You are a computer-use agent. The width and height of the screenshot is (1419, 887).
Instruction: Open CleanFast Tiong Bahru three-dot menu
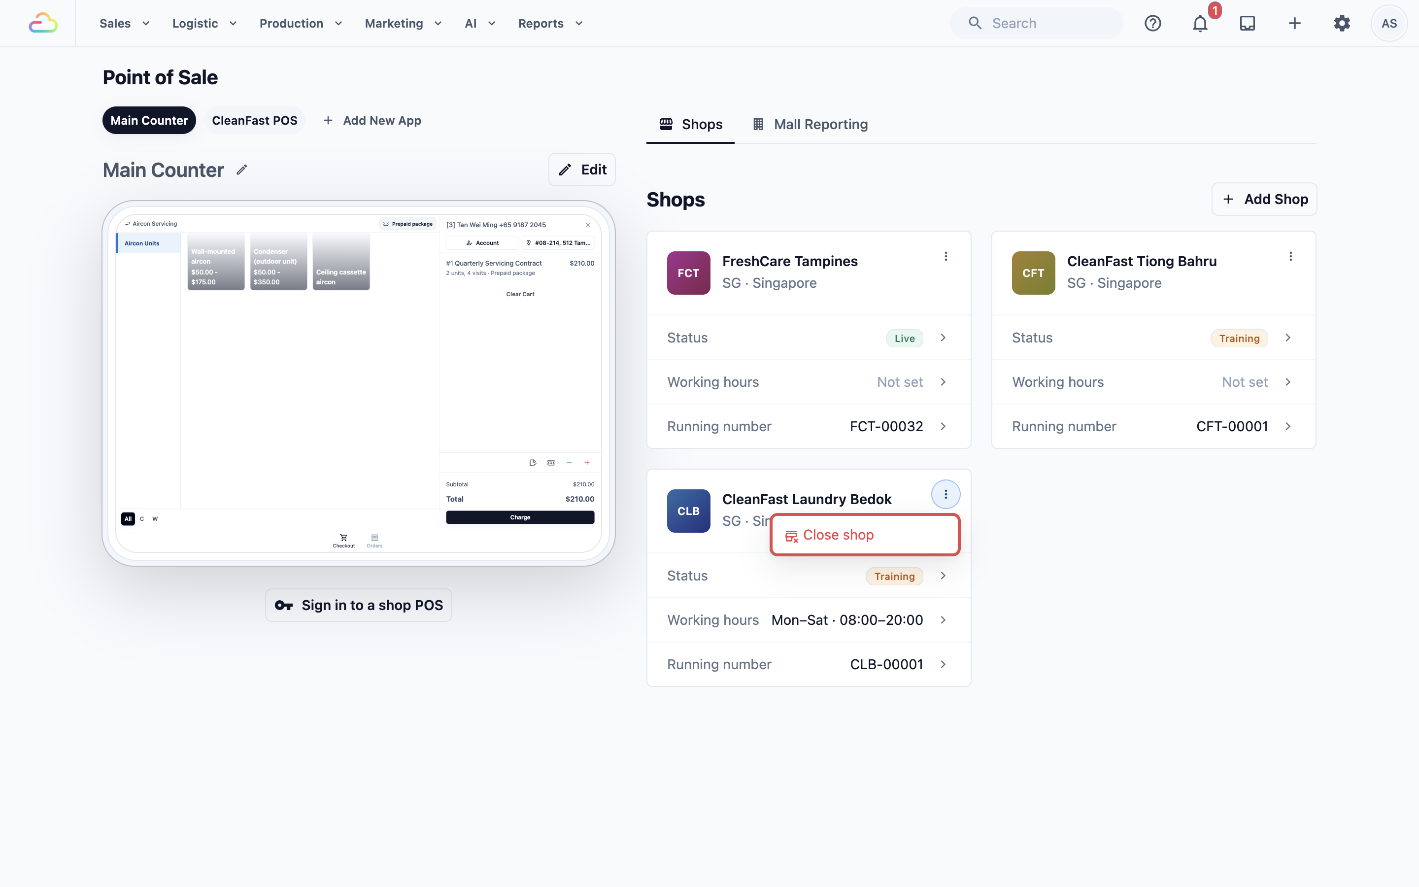click(x=1290, y=256)
